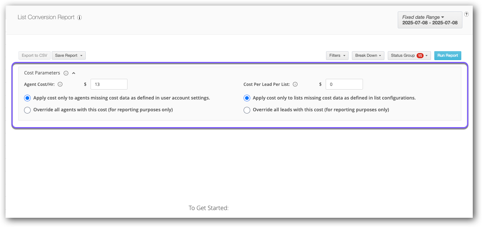Open the Save Report dropdown
The height and width of the screenshot is (227, 482).
(x=68, y=56)
